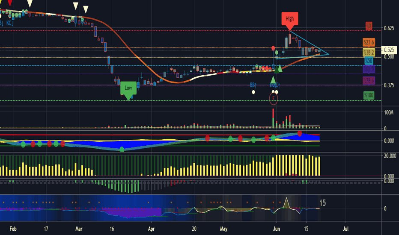Click the red High price callout label
This screenshot has height=235, width=399.
click(x=289, y=19)
